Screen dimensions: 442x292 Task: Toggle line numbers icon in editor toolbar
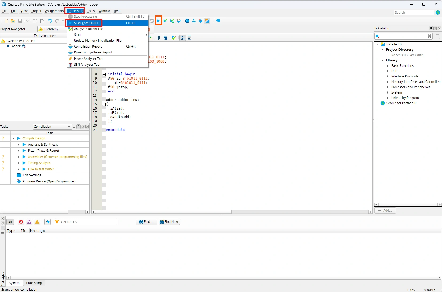(182, 38)
